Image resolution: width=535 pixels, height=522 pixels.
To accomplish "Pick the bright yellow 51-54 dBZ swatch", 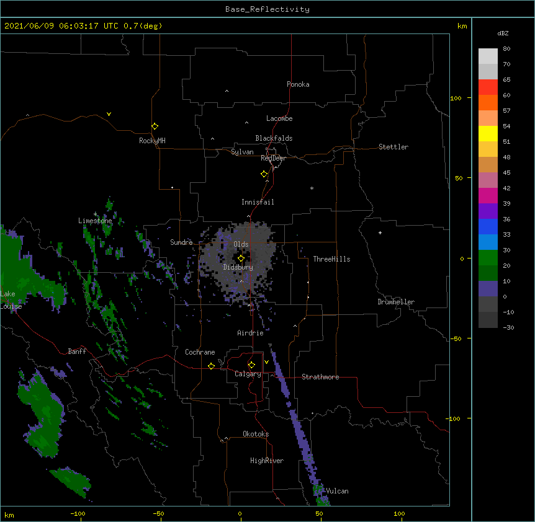I will click(488, 133).
